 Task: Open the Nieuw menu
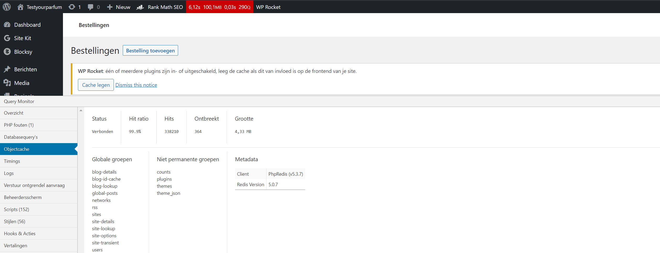point(119,7)
